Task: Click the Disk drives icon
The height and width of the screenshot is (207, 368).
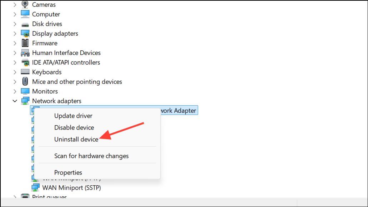Action: pyautogui.click(x=25, y=24)
